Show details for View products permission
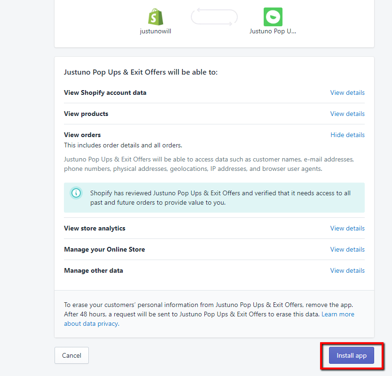 click(347, 114)
